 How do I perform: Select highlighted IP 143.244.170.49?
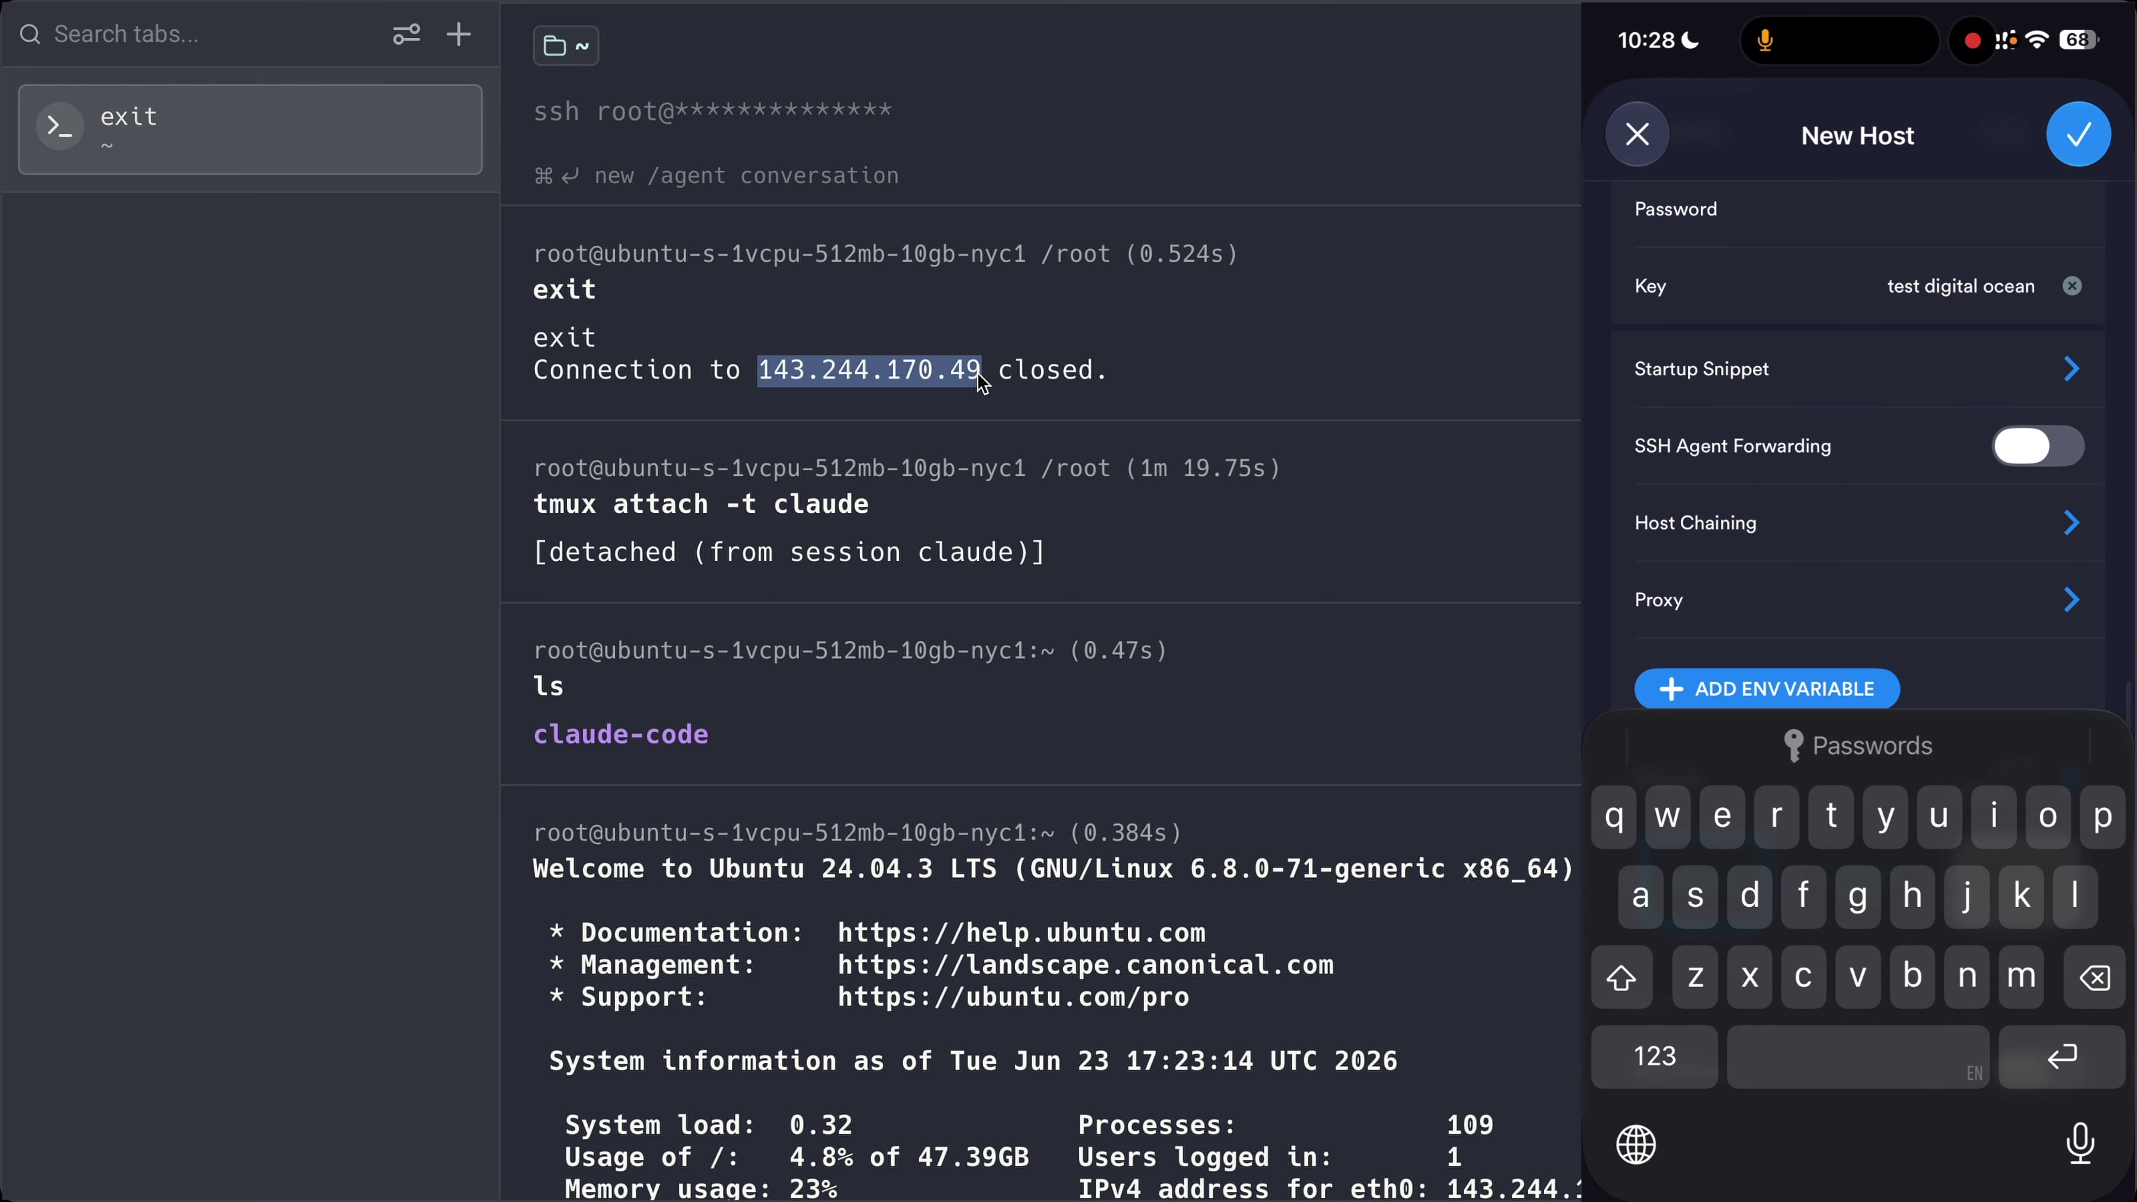(869, 369)
